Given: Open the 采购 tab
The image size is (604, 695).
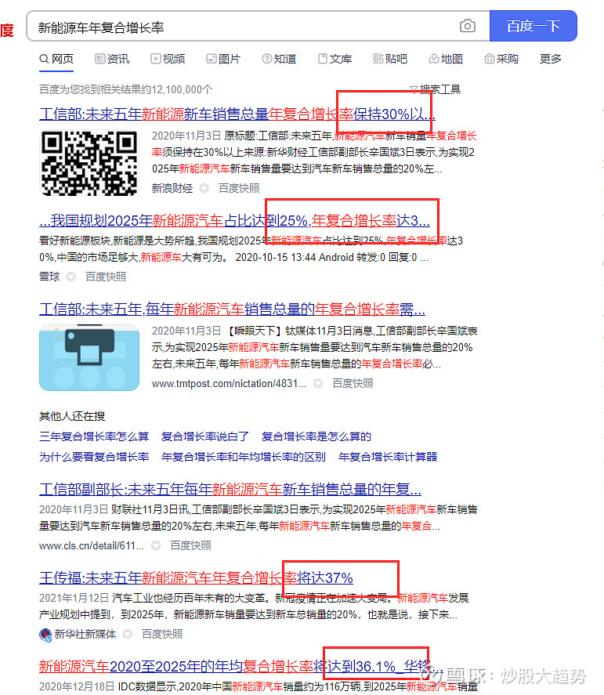Looking at the screenshot, I should (x=501, y=59).
